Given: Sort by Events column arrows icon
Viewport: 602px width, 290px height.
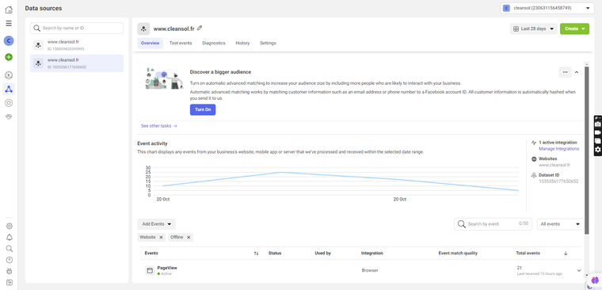Looking at the screenshot, I should pos(256,254).
